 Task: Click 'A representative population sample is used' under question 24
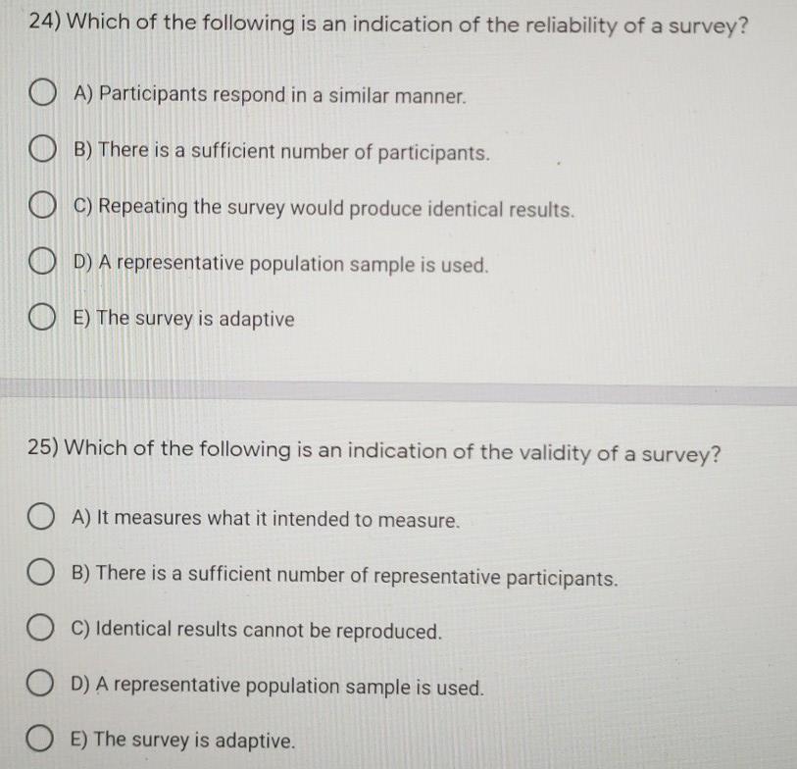[x=280, y=264]
